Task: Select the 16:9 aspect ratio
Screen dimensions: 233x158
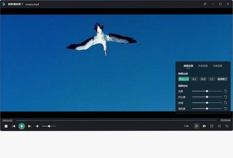Action: (x=203, y=79)
